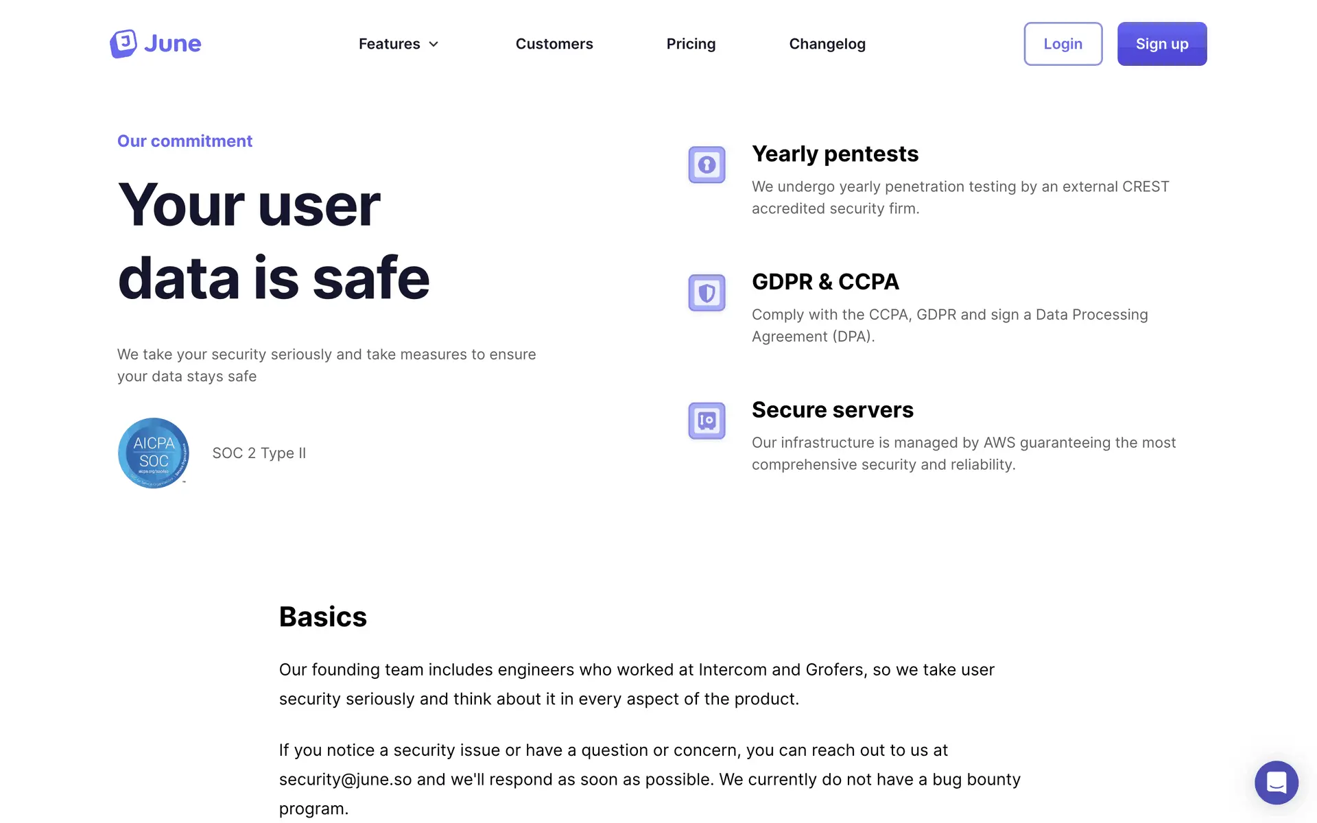1317x823 pixels.
Task: Click the June wordmark text
Action: (x=173, y=44)
